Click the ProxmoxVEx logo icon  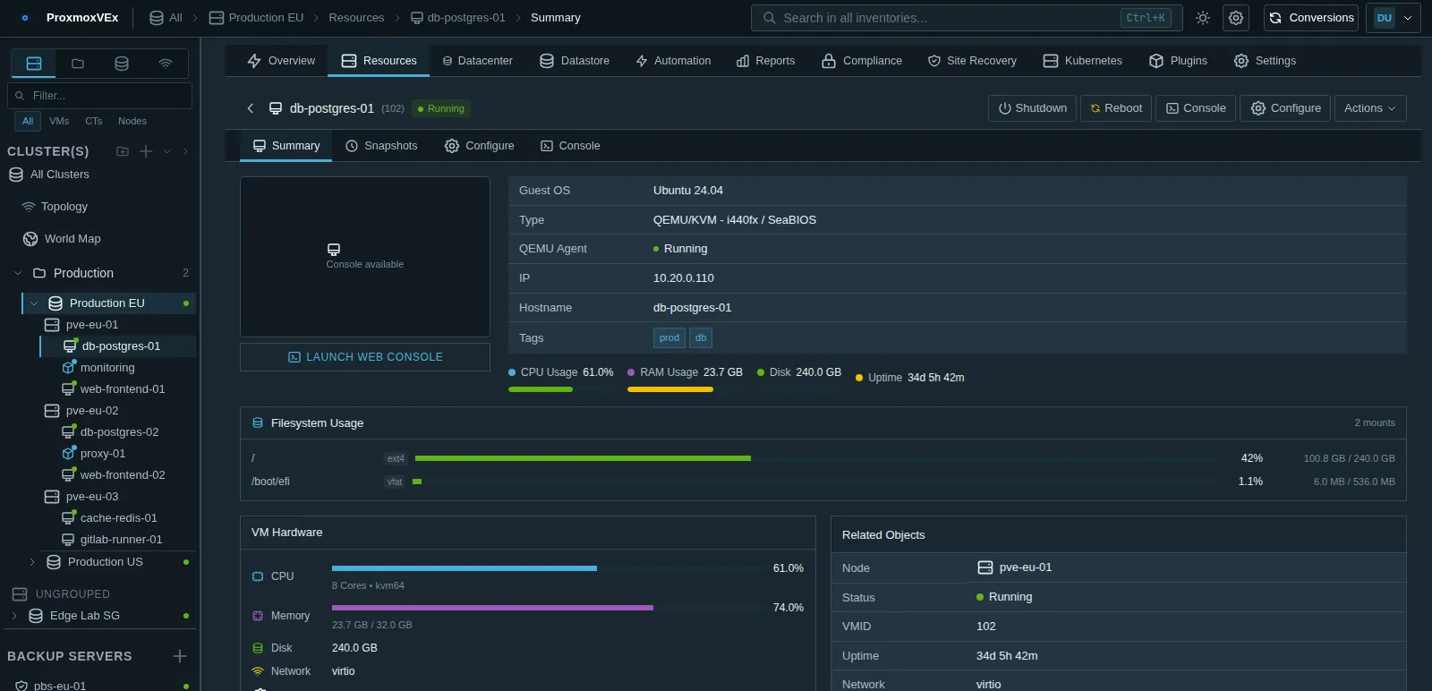[x=25, y=18]
